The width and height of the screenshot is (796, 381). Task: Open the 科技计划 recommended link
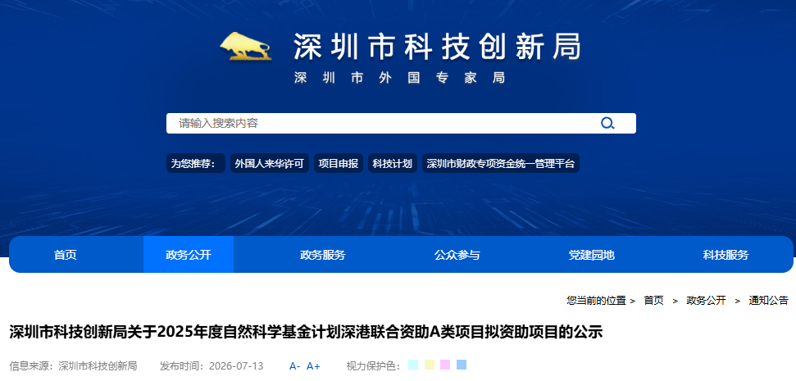tap(393, 163)
